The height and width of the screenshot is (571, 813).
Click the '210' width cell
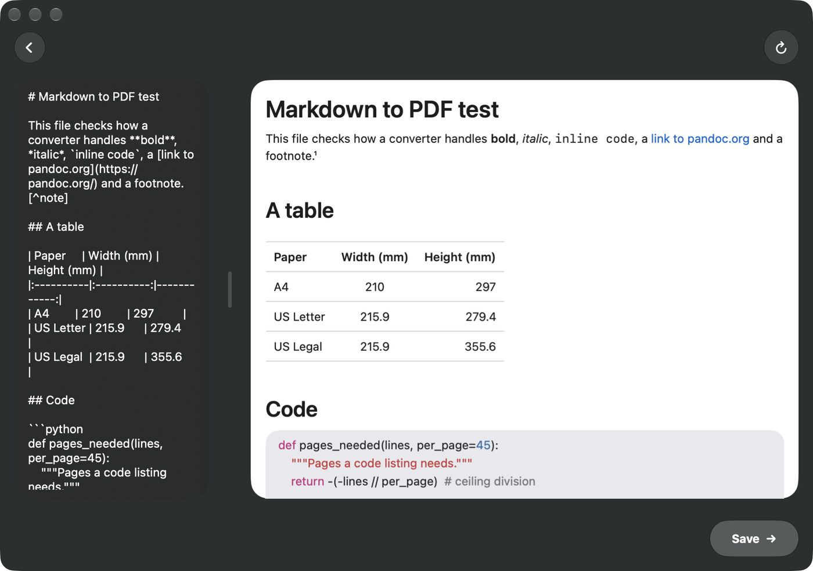pos(375,287)
